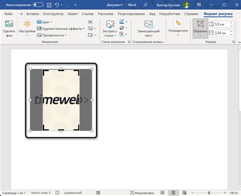The image size is (241, 196).
Task: Expand Picture Border dropdown arrow
Action: pos(127,22)
